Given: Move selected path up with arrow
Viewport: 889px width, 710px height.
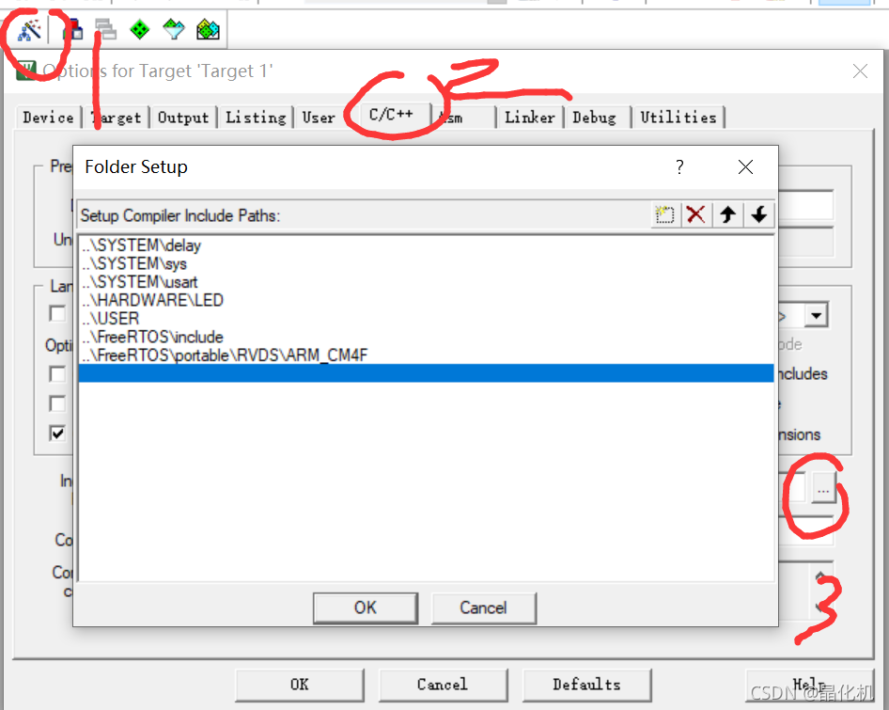Looking at the screenshot, I should [x=728, y=215].
